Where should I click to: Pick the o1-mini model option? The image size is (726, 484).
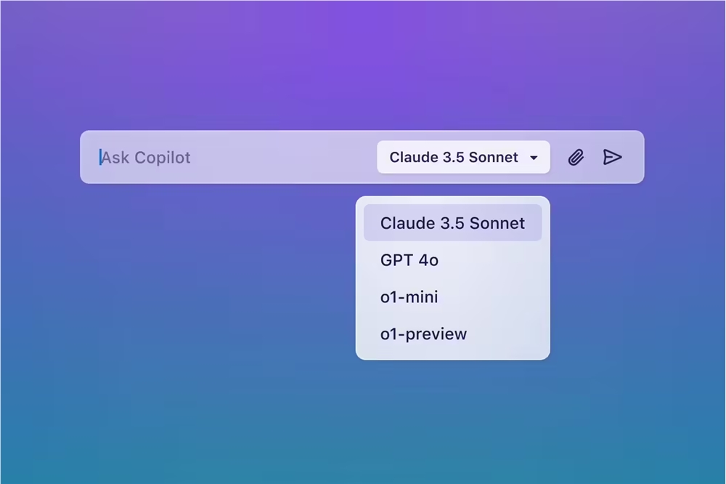click(452, 297)
